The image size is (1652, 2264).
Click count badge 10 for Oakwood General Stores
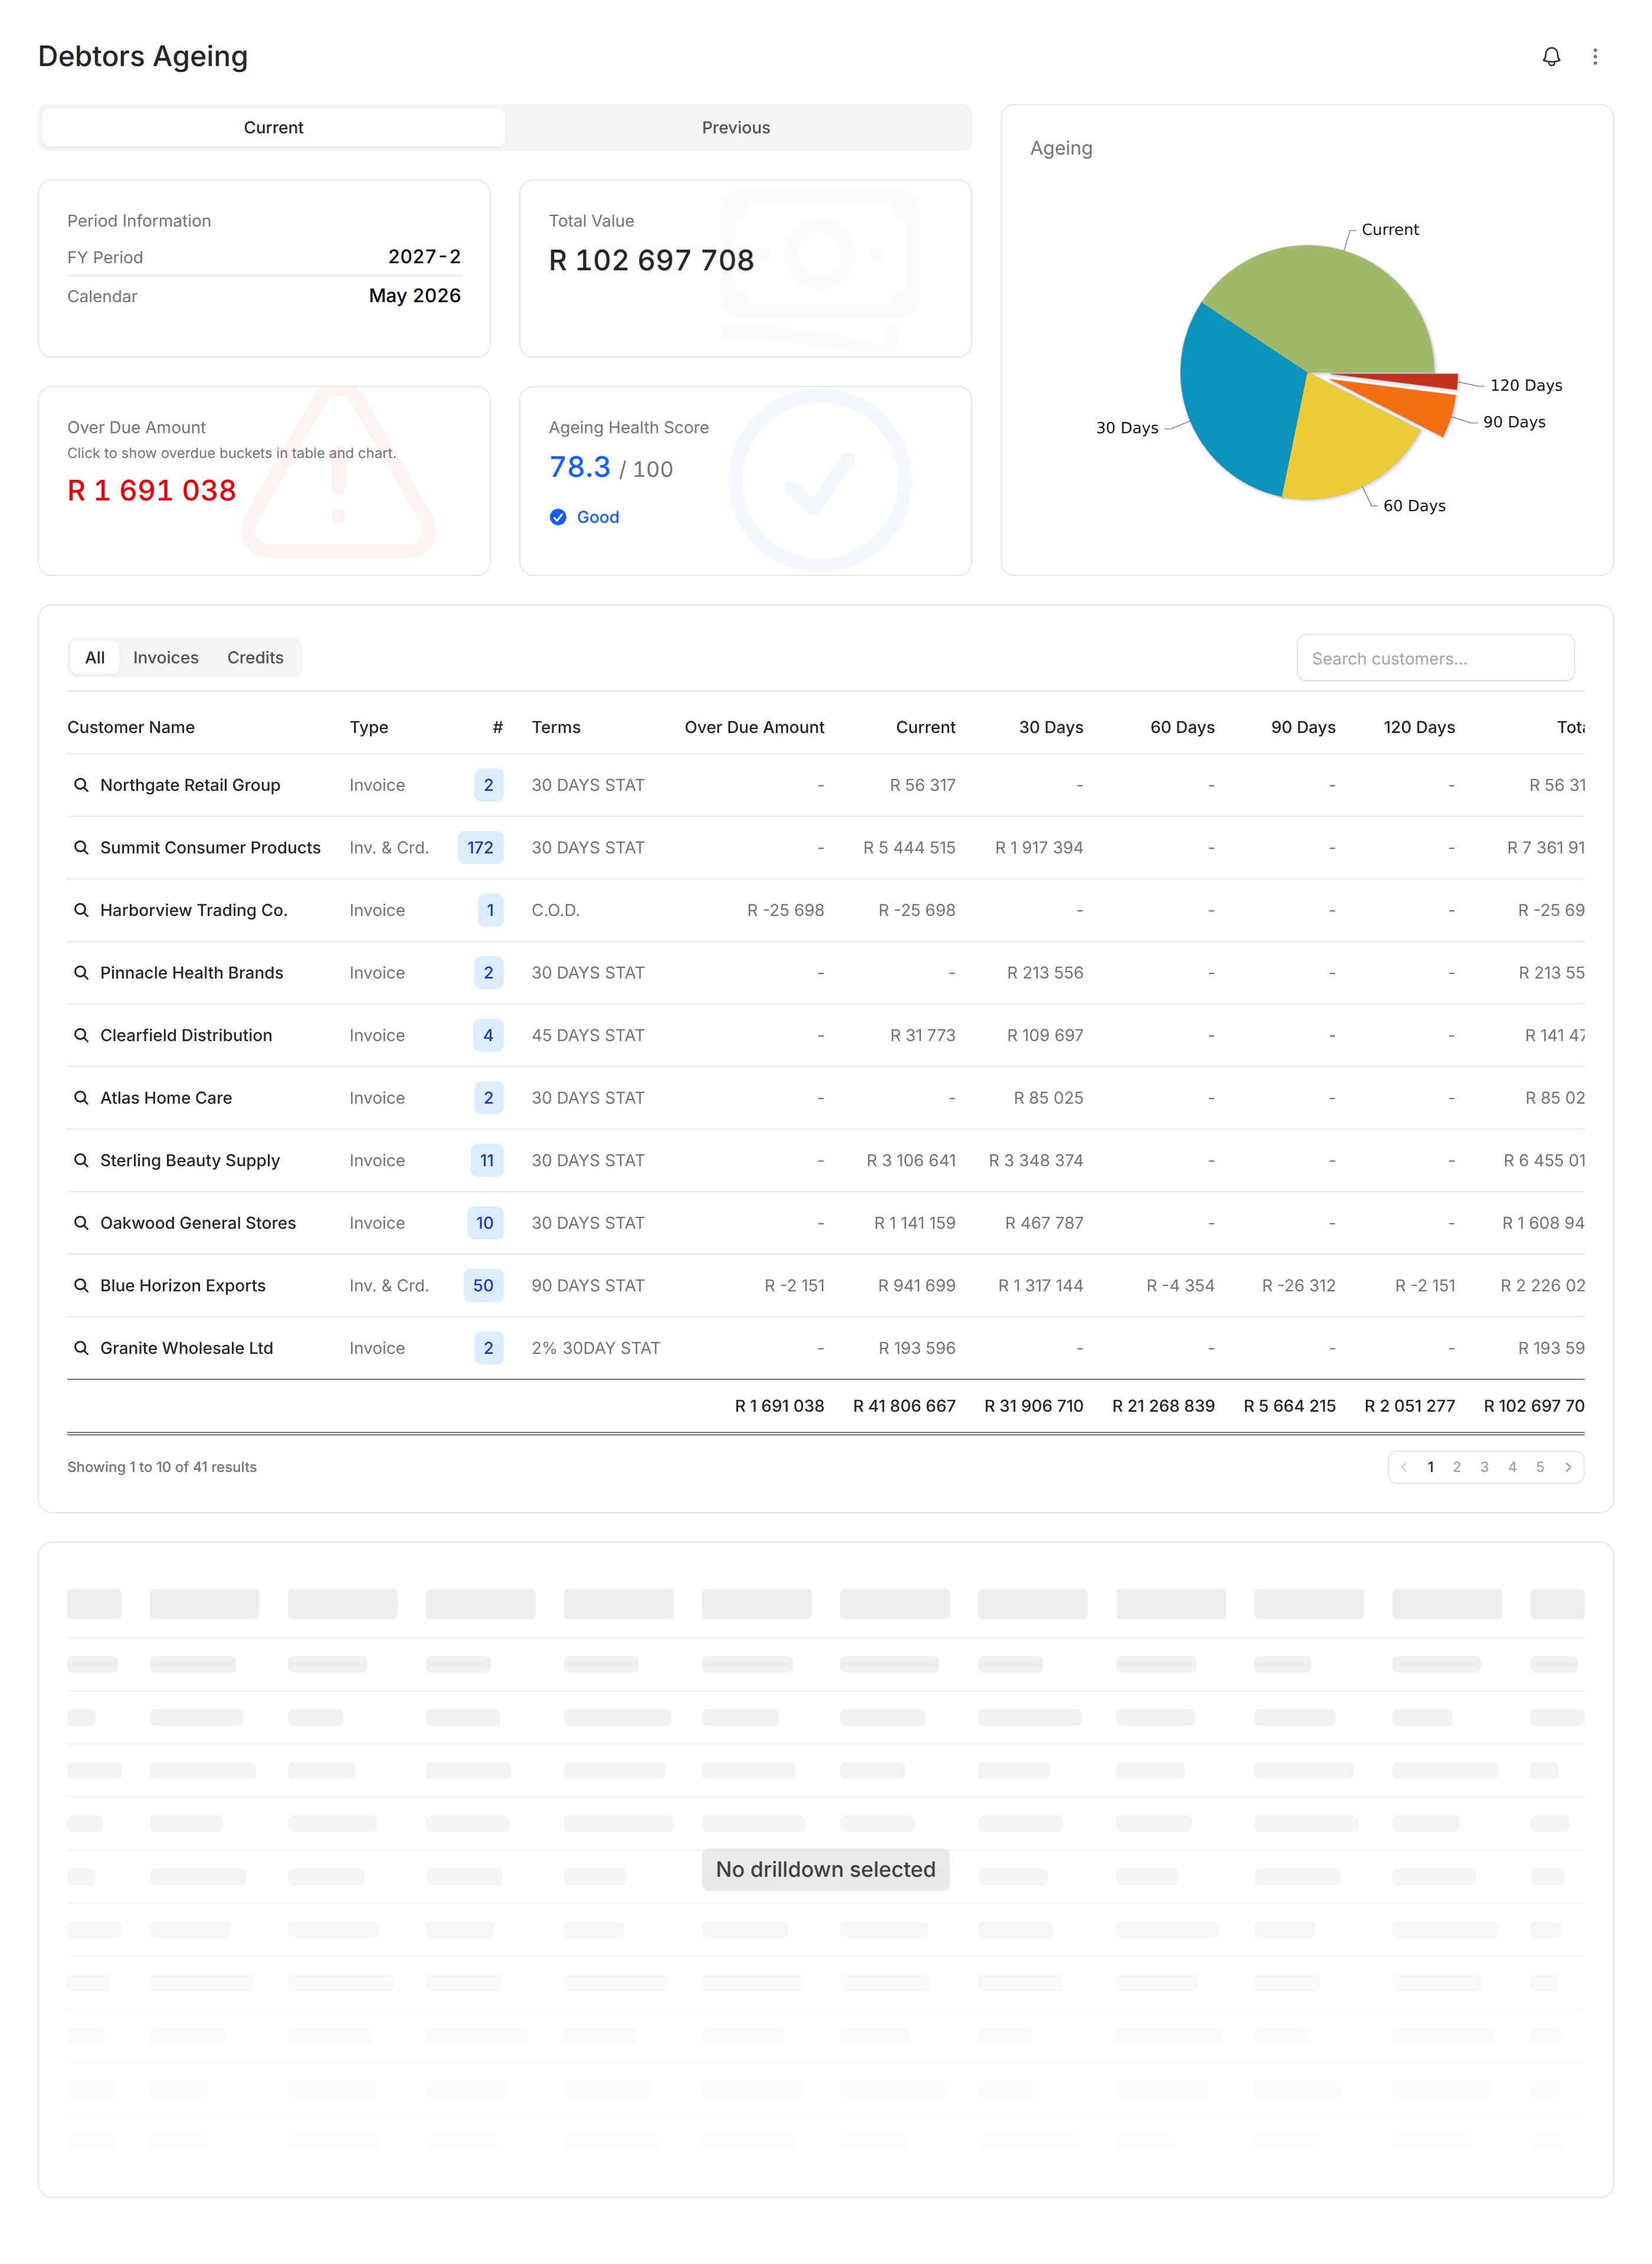485,1222
